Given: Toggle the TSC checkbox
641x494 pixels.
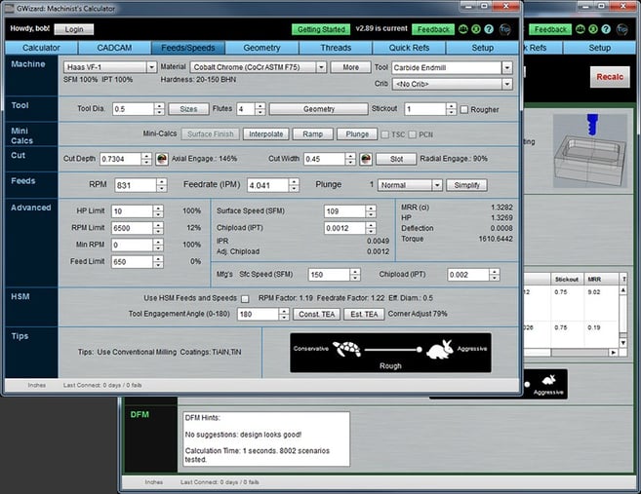Looking at the screenshot, I should 385,134.
